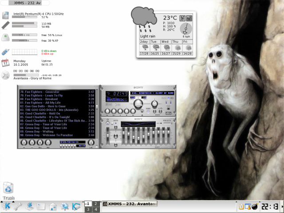Toggle shuffle mode in XMMS
This screenshot has height=213, width=284.
154,111
